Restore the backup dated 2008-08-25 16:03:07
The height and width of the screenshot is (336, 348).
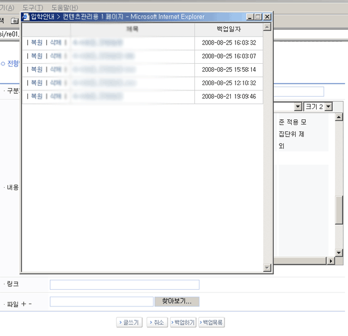pyautogui.click(x=37, y=56)
